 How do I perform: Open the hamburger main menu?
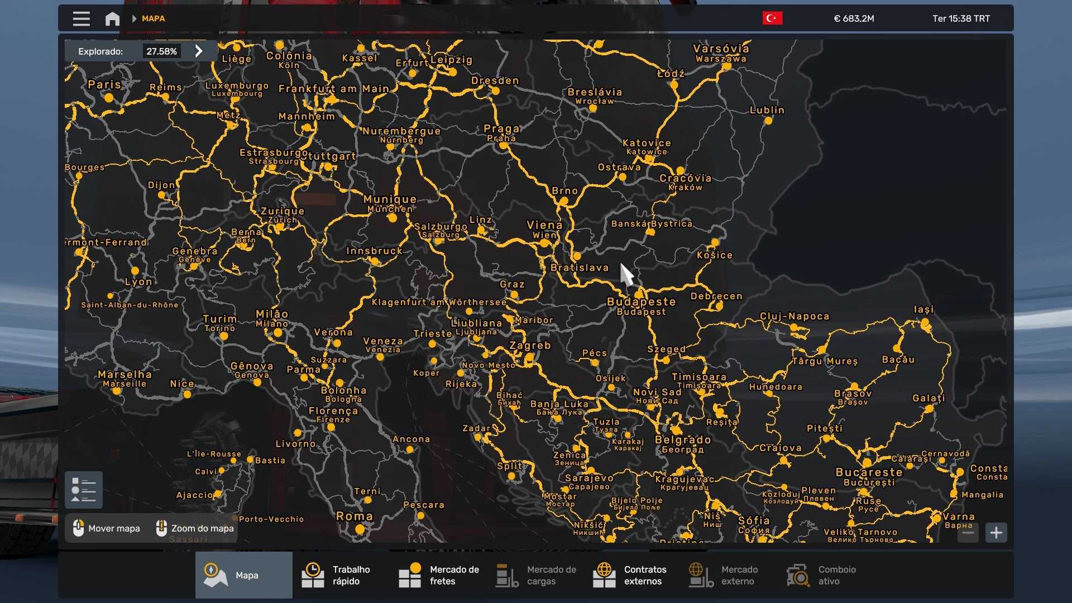[81, 19]
